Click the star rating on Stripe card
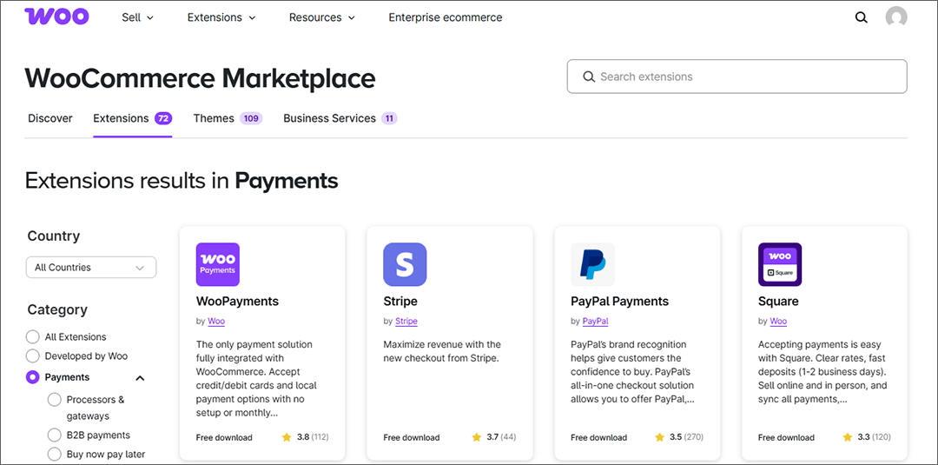 pos(493,437)
